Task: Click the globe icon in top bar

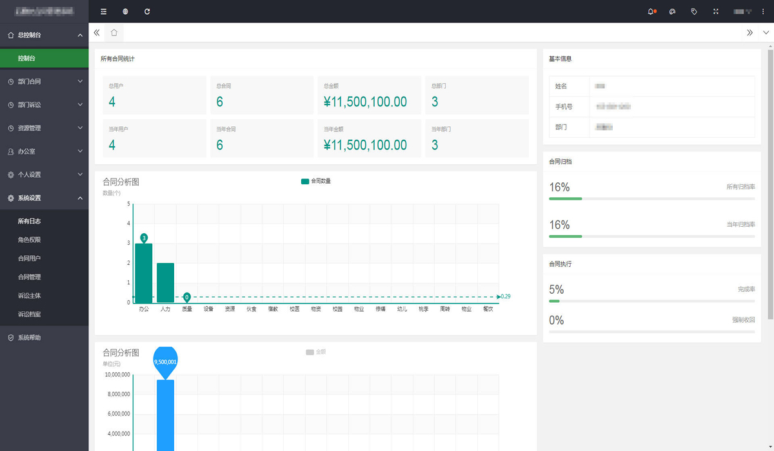Action: pyautogui.click(x=125, y=12)
